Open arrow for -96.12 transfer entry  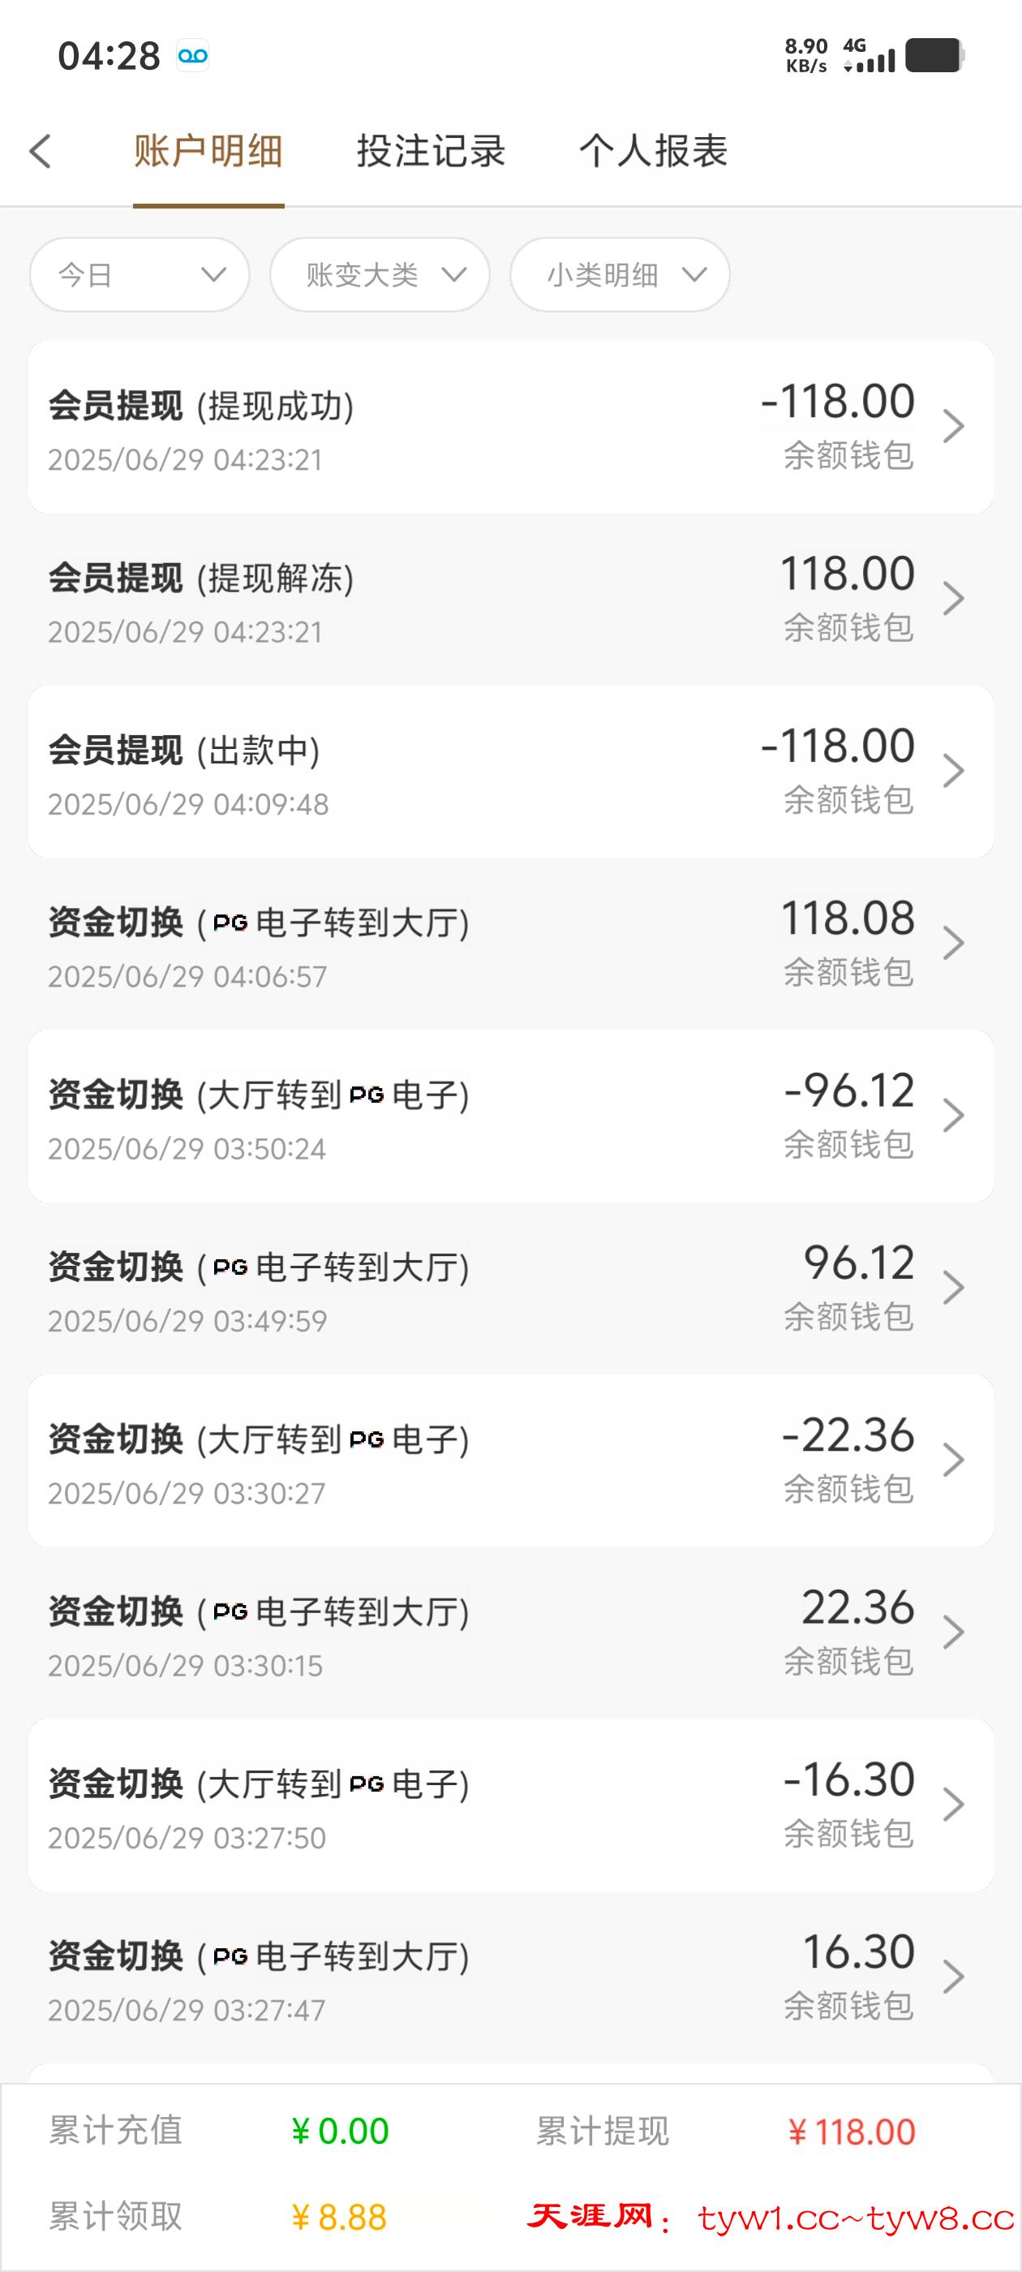(x=953, y=1115)
